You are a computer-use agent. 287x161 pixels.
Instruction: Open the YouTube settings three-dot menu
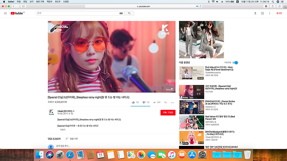(x=269, y=13)
